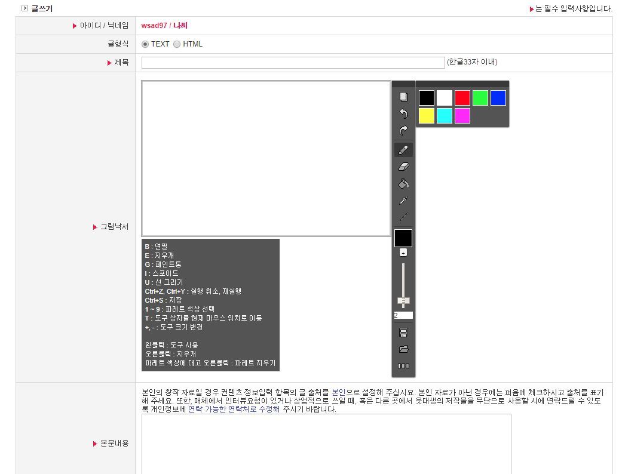619x474 pixels.
Task: Click the undo arrow icon
Action: click(403, 113)
